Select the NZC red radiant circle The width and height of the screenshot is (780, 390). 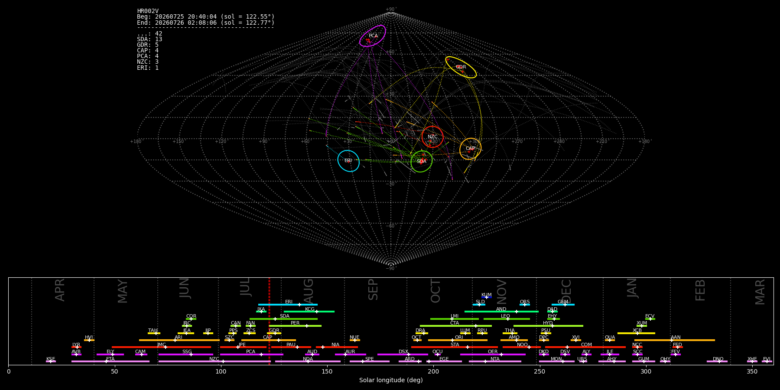[432, 137]
